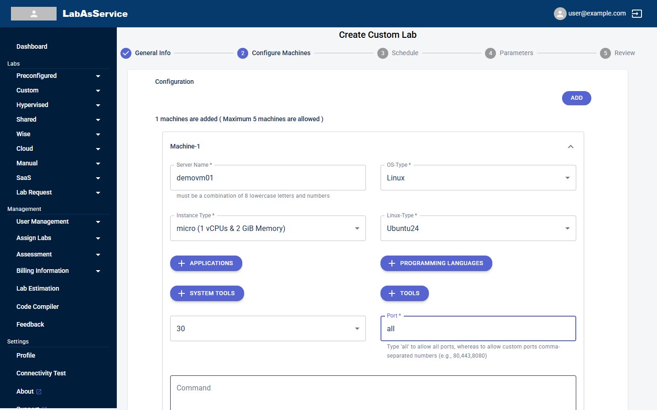Click the About external link icon
This screenshot has width=657, height=410.
coord(39,392)
